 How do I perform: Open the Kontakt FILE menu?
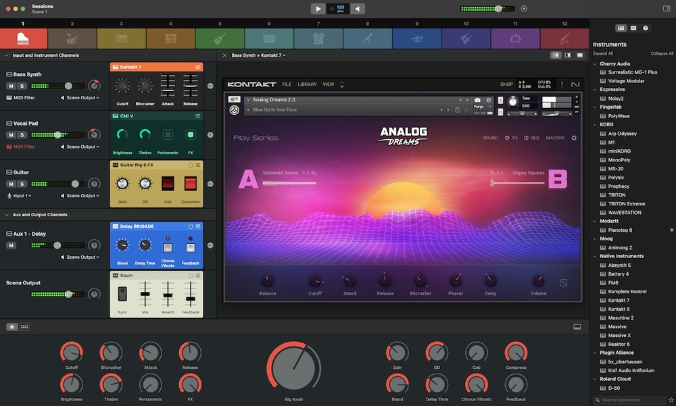click(x=287, y=84)
